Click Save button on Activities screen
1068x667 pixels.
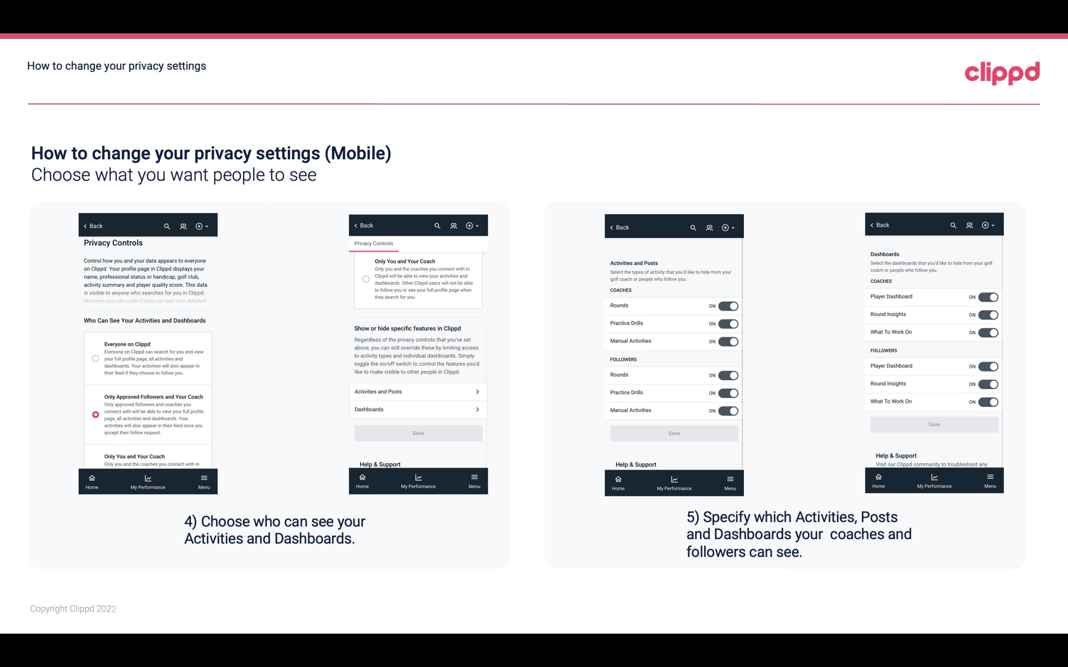point(673,432)
